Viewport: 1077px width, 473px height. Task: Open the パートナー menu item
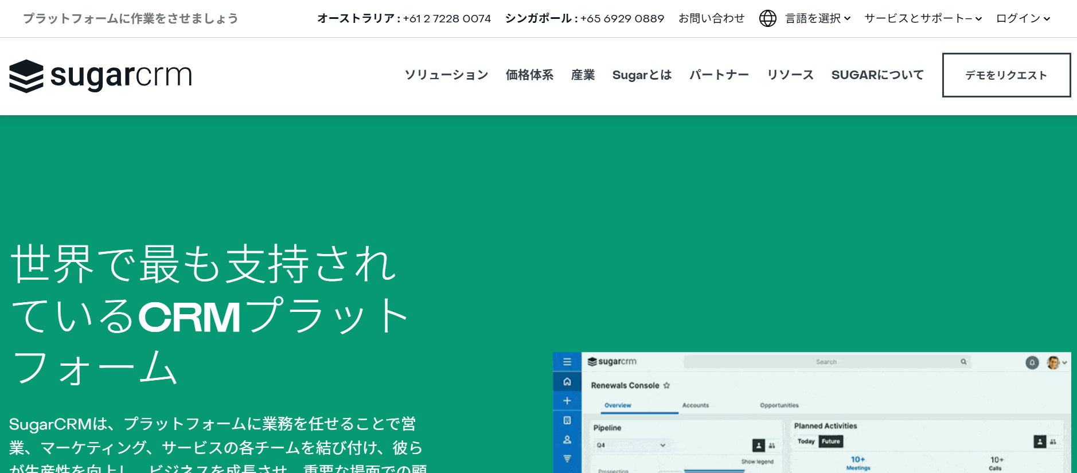point(719,75)
